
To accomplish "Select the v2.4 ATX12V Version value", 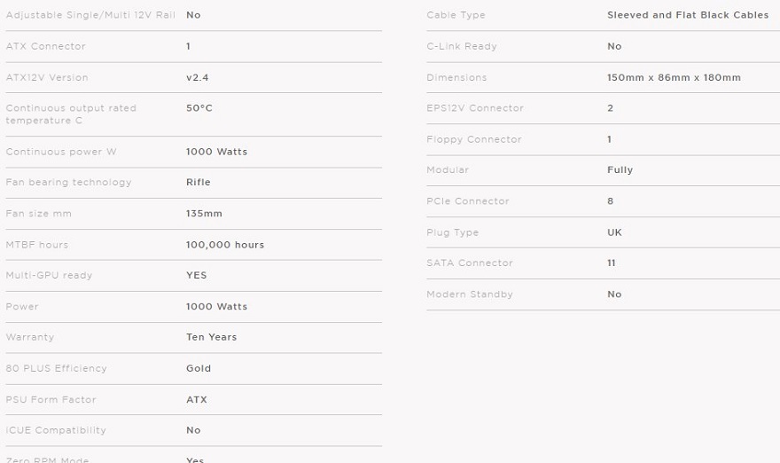I will coord(198,78).
